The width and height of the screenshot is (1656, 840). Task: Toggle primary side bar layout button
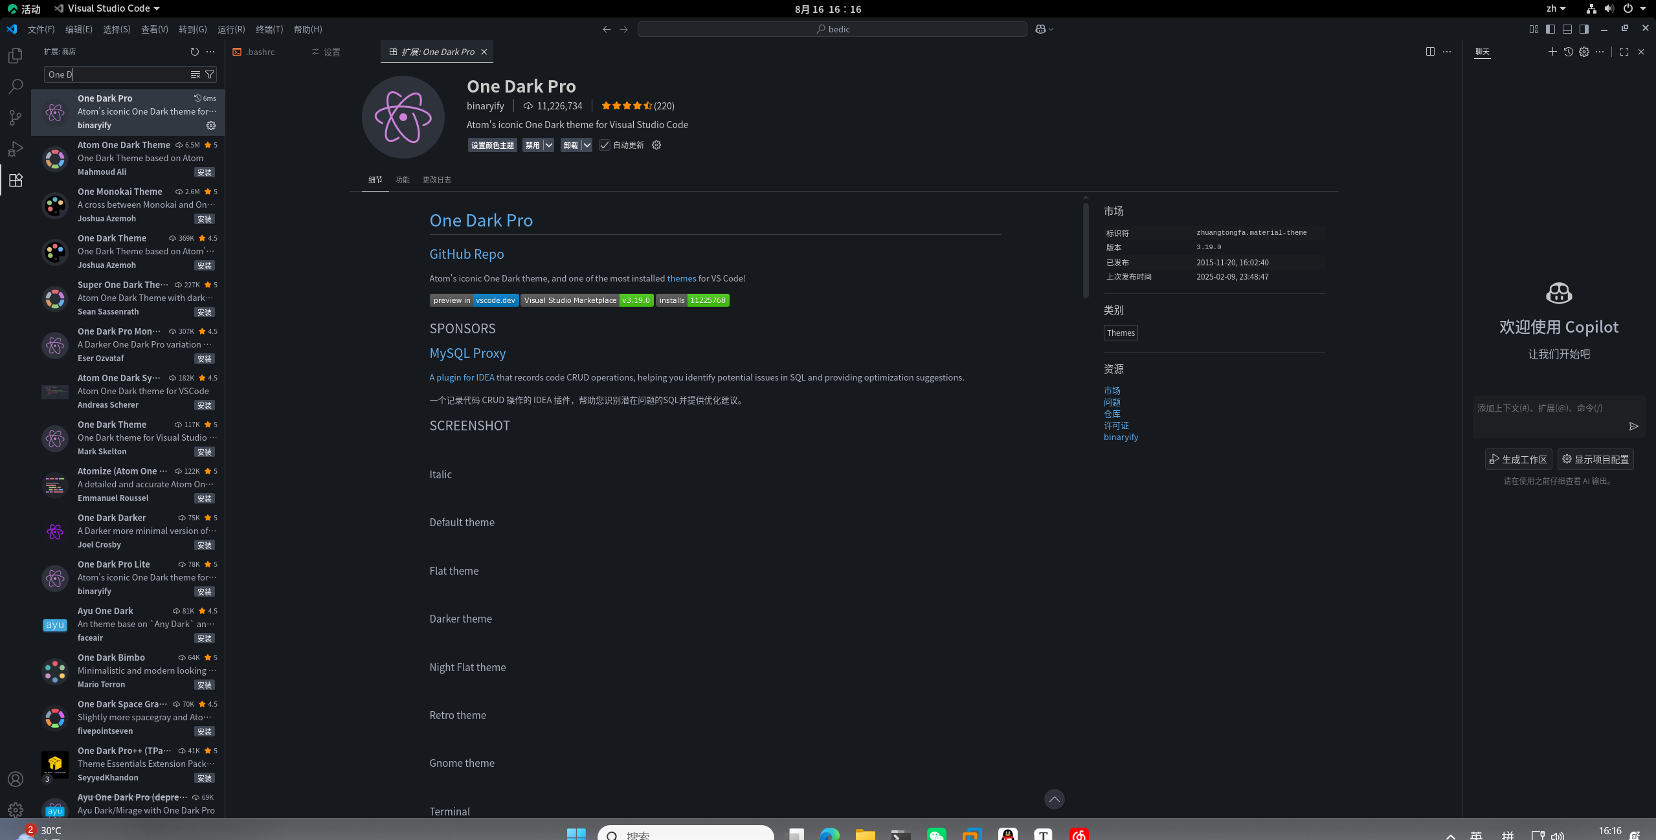click(1550, 29)
